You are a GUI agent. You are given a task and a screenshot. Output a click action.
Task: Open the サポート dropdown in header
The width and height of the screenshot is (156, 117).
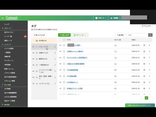click(101, 18)
